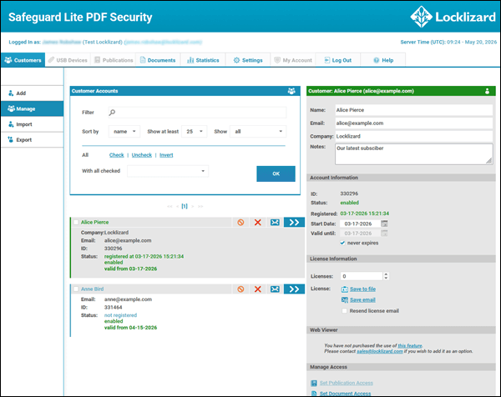Screen dimensions: 501x397
Task: Open the Show at least 25 dropdown
Action: [195, 132]
